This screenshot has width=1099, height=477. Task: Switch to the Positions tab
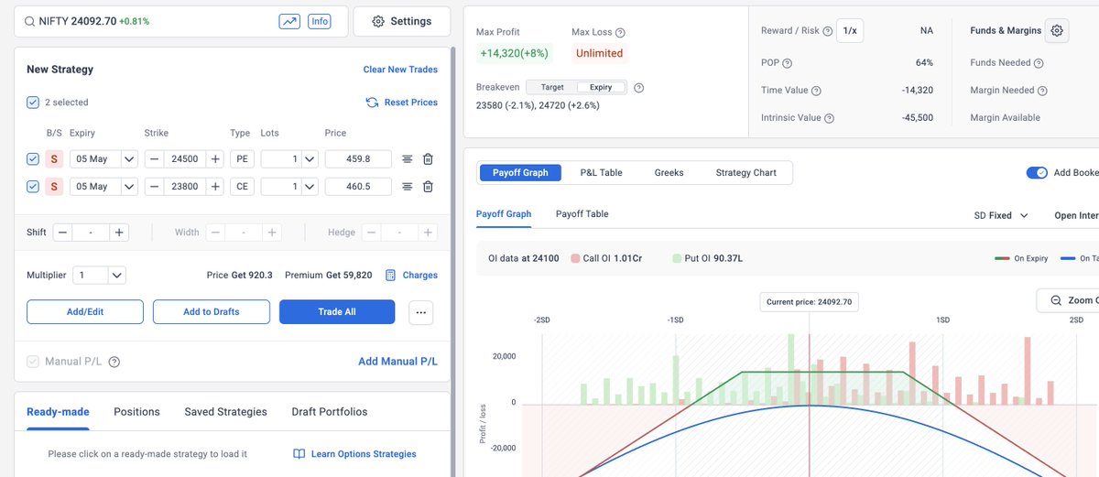pyautogui.click(x=136, y=412)
